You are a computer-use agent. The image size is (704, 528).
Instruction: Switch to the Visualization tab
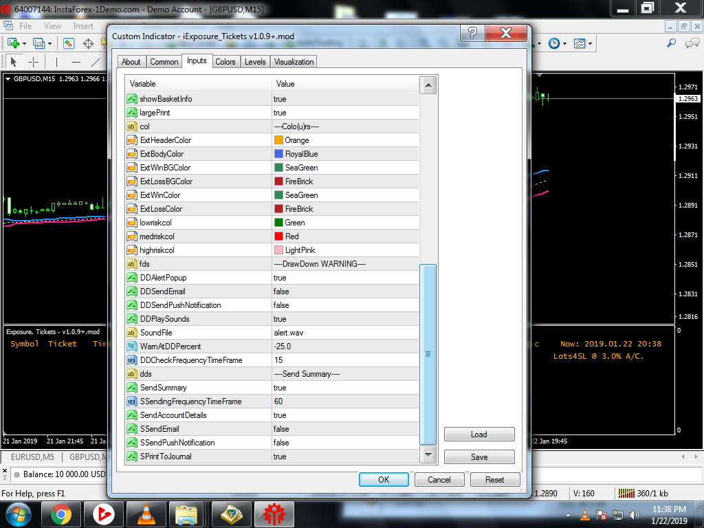[x=294, y=61]
